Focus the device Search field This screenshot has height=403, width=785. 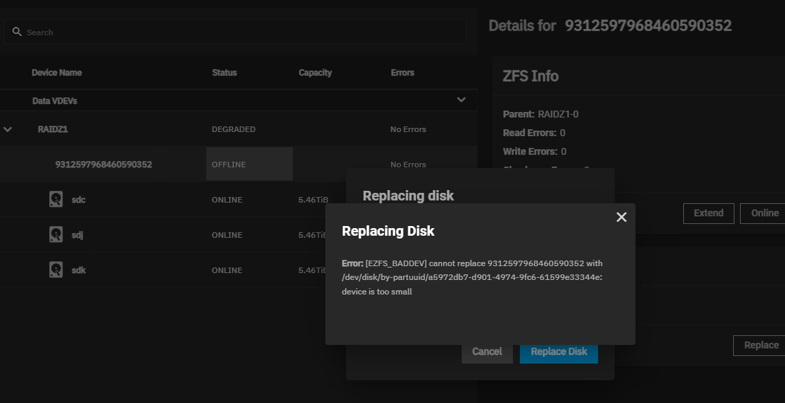tap(235, 32)
